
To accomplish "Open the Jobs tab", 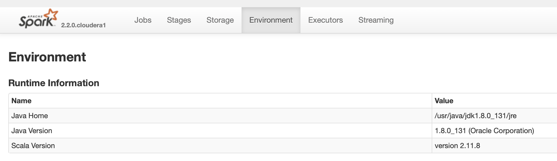I will (143, 20).
